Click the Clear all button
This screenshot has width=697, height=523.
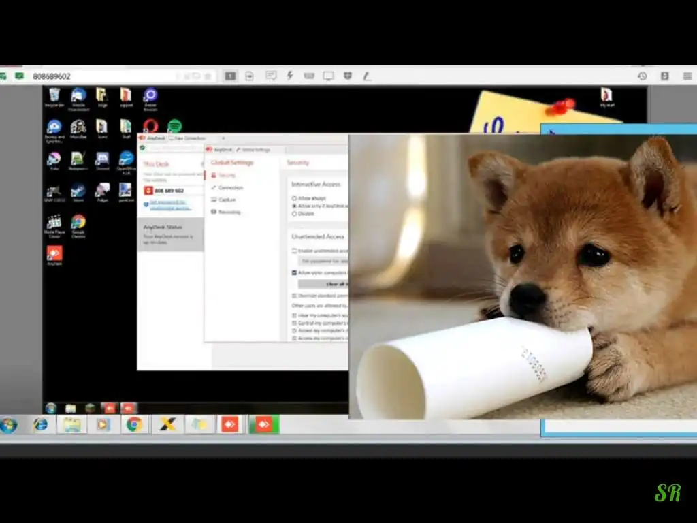pos(323,284)
